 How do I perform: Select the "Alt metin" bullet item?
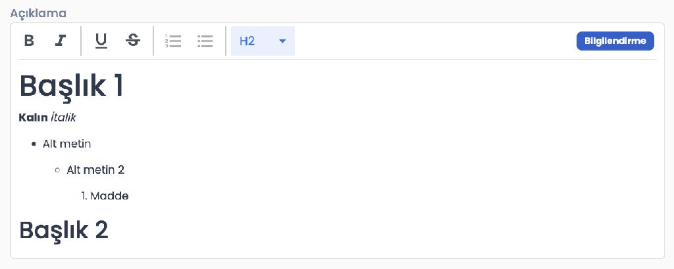(66, 144)
